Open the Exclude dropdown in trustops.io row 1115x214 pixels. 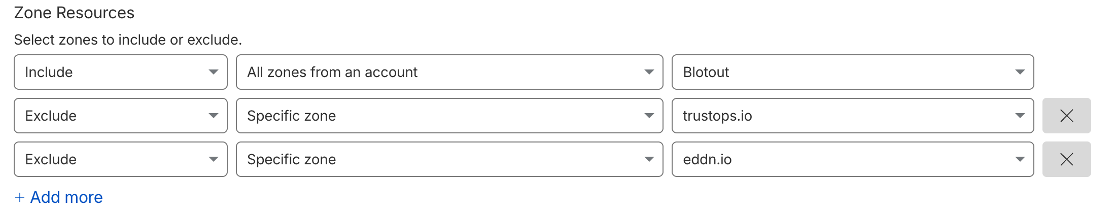point(120,116)
